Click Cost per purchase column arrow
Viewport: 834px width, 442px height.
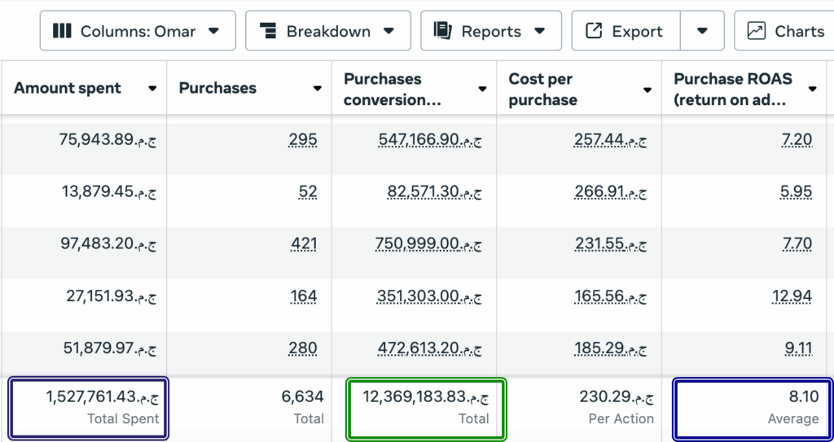point(647,90)
